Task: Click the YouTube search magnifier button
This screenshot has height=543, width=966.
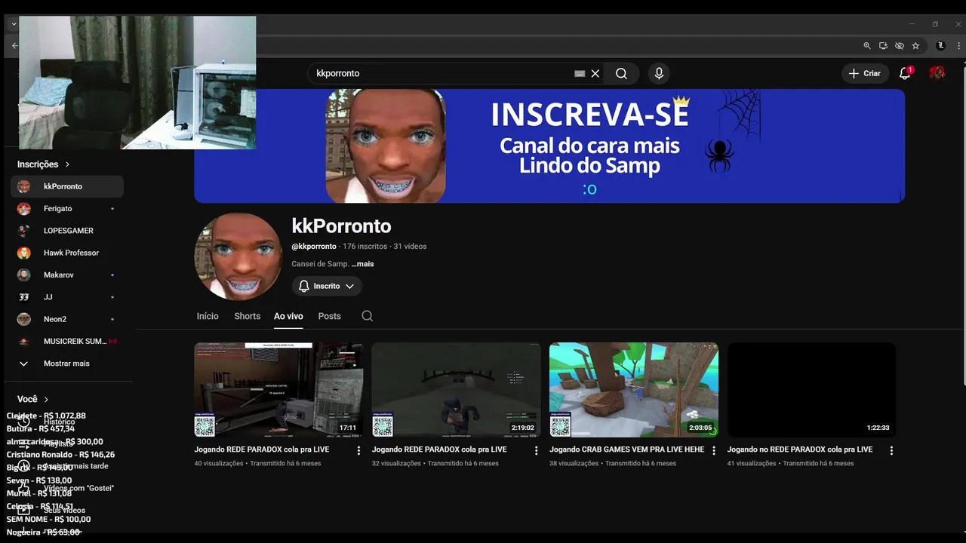Action: click(621, 73)
